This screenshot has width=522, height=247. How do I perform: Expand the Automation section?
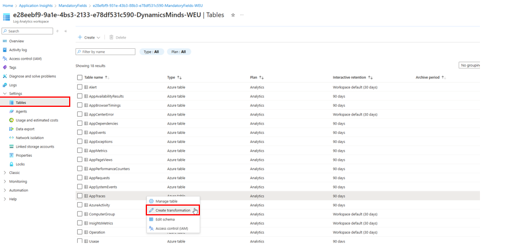5,190
